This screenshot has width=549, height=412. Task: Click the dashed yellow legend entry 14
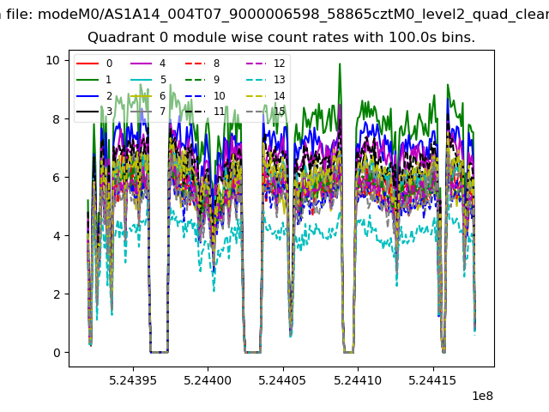(x=266, y=96)
